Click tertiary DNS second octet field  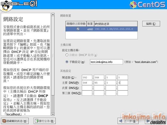pos(99,93)
